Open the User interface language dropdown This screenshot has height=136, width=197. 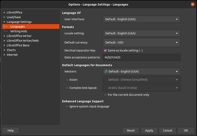(142, 19)
